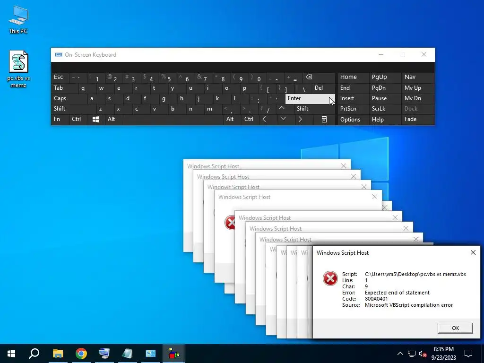
Task: Click the Mv Dn key
Action: pyautogui.click(x=418, y=98)
